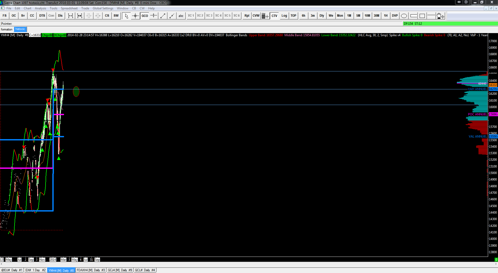Toggle the SW button
The width and height of the screenshot is (498, 273).
click(x=116, y=16)
